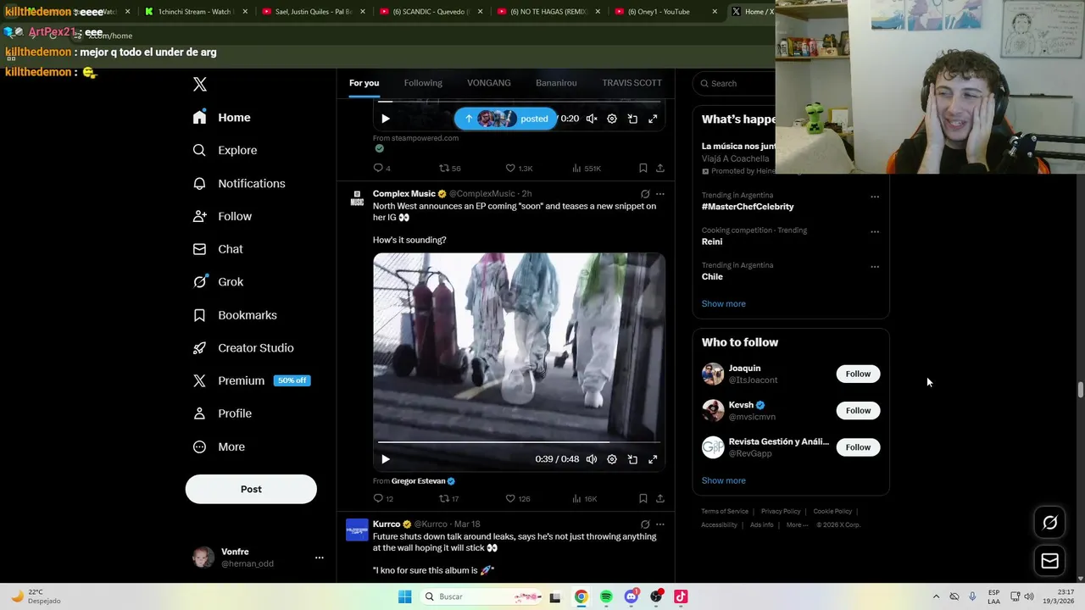
Task: Open settings of the North West video
Action: point(612,459)
